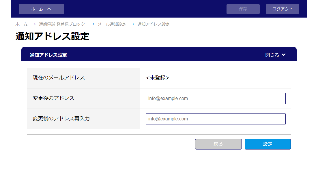This screenshot has height=176, width=318.
Task: Click arrow icon before 通知アドレス設定 breadcrumb
Action: pyautogui.click(x=132, y=24)
